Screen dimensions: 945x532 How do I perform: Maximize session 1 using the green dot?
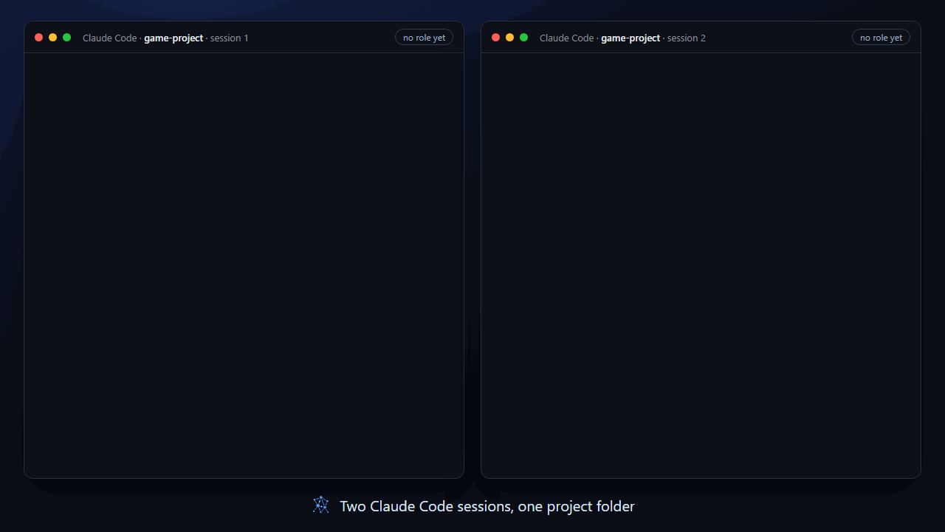(67, 38)
